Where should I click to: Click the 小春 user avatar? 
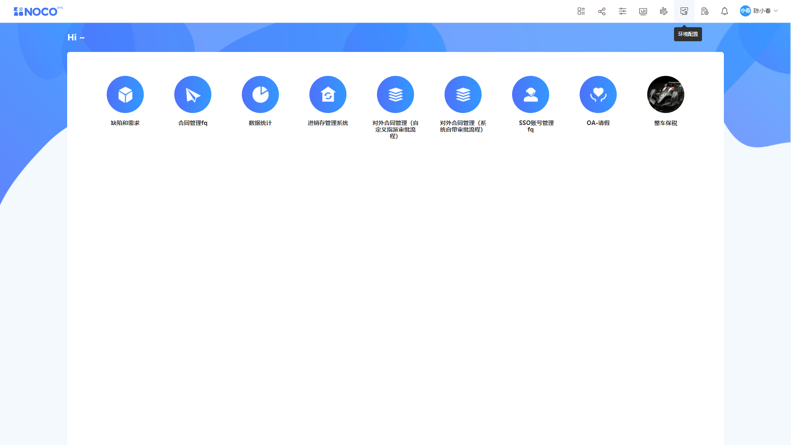(745, 11)
